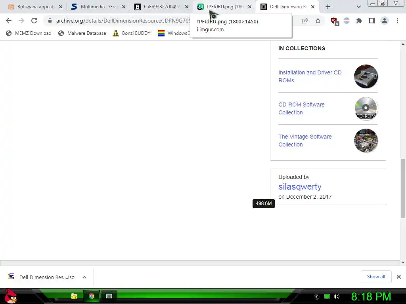Close the 6a8b93827d0497 tab

pos(187,7)
